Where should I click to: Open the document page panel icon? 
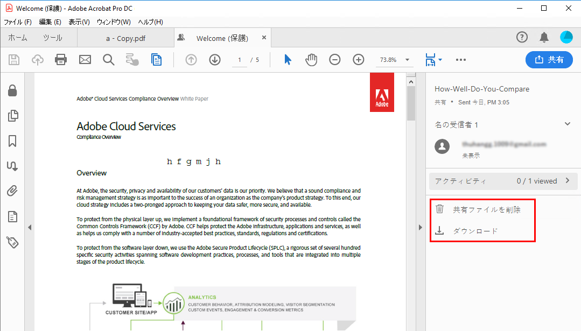[12, 216]
